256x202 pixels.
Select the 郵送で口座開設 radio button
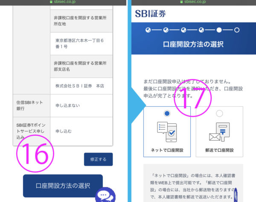219,114
